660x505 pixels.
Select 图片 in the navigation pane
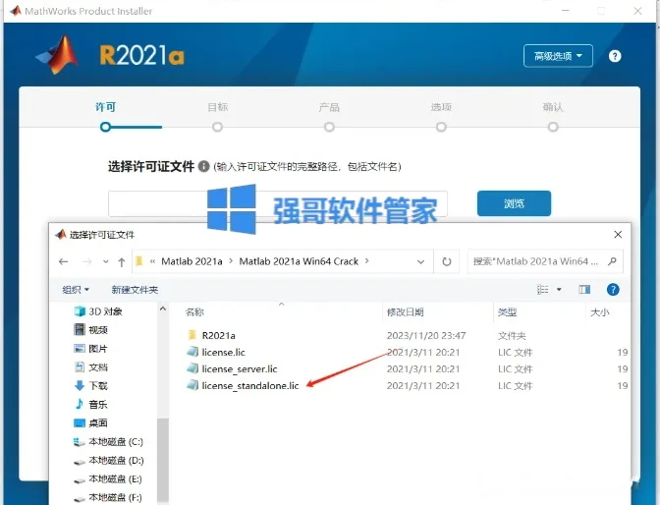pos(98,349)
